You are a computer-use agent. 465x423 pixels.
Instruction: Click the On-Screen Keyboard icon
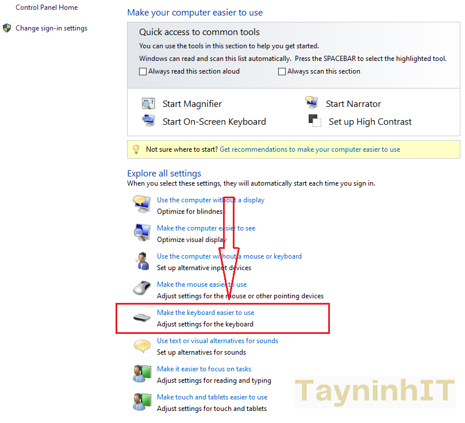point(148,121)
